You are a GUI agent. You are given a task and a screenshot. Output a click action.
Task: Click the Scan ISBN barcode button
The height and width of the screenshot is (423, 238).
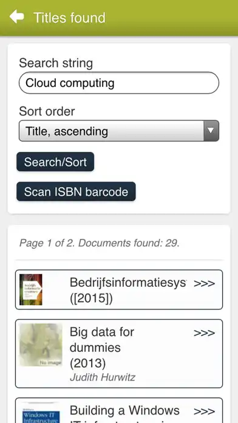pos(76,191)
